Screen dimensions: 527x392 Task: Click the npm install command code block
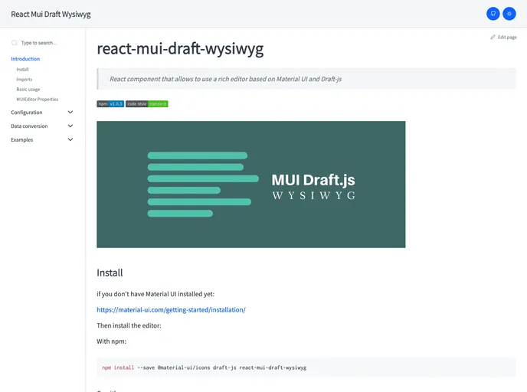click(306, 367)
